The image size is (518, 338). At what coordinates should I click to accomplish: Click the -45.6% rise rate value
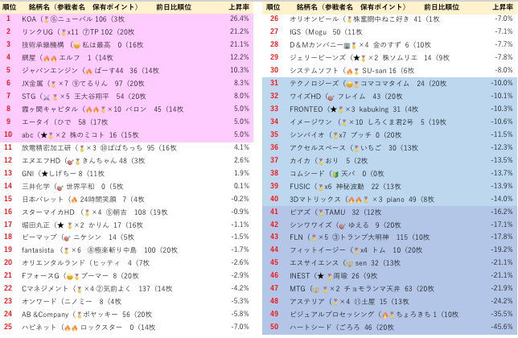(x=502, y=328)
